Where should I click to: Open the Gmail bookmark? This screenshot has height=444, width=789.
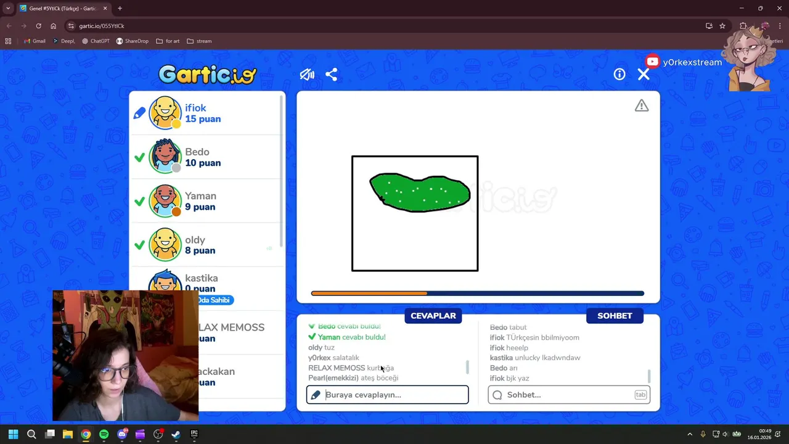click(35, 41)
